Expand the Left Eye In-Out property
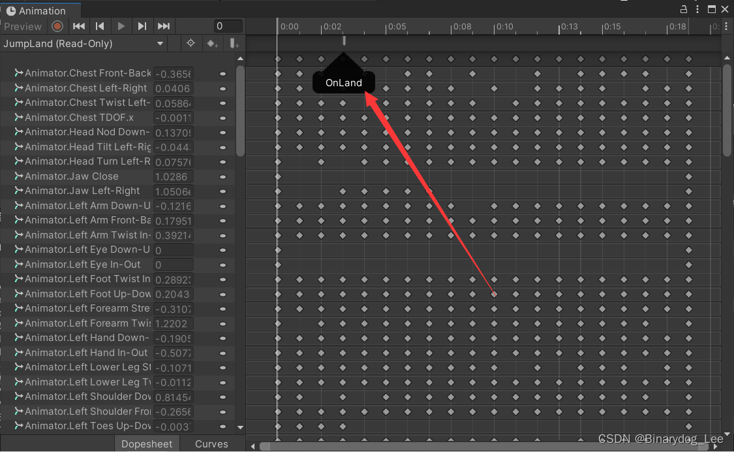Screen dimensions: 734x452 point(18,265)
